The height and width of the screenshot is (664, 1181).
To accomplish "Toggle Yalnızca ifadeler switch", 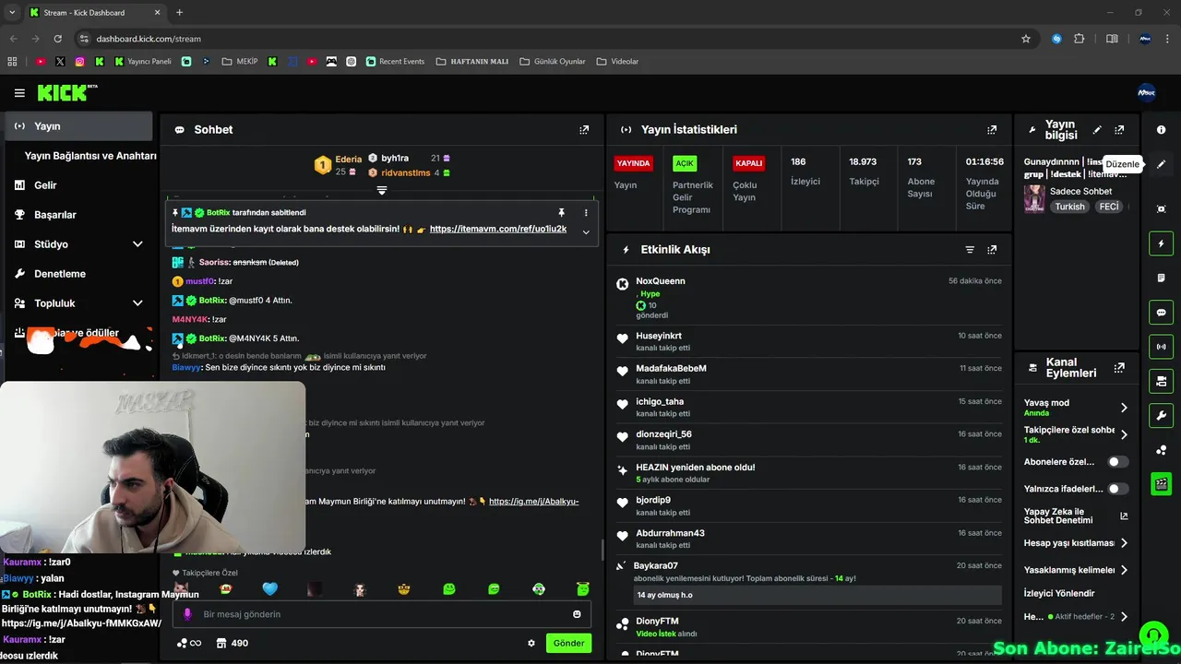I will tap(1117, 489).
